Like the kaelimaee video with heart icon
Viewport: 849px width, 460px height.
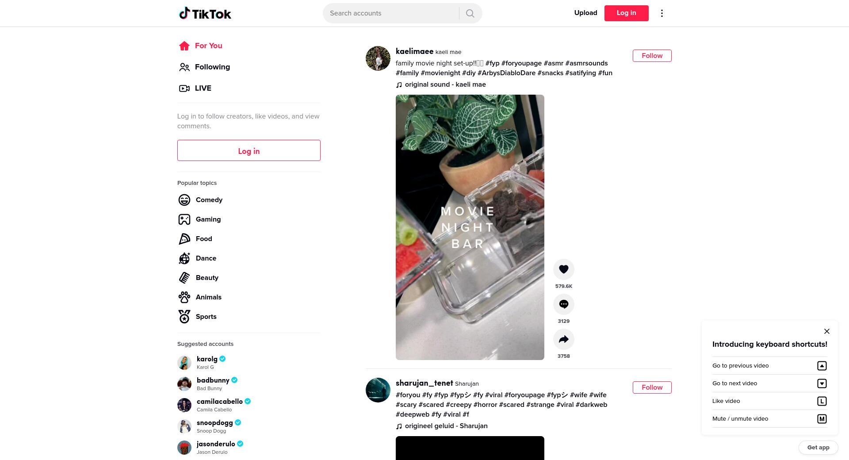(563, 269)
